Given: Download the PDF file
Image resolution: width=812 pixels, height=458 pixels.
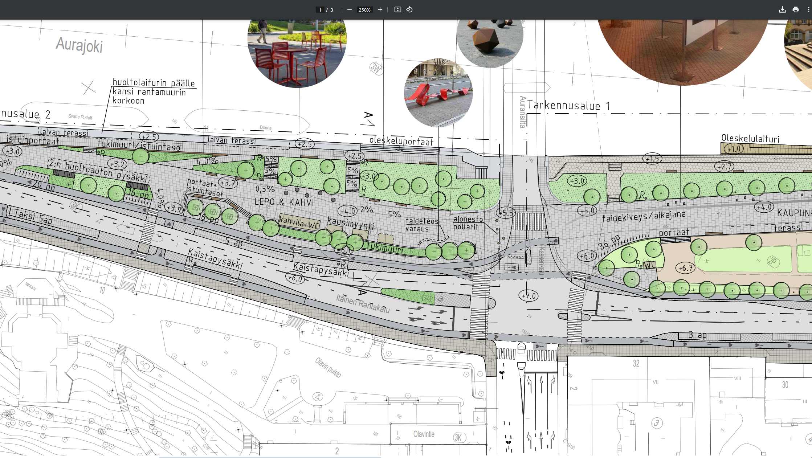Looking at the screenshot, I should [x=782, y=10].
